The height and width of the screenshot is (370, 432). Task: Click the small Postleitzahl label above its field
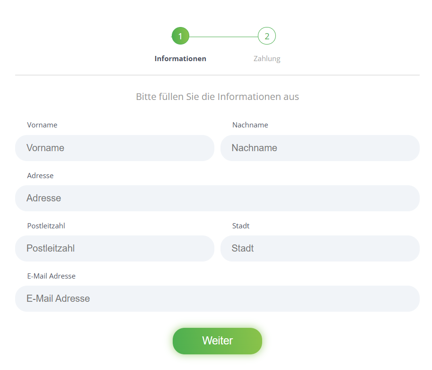[46, 226]
